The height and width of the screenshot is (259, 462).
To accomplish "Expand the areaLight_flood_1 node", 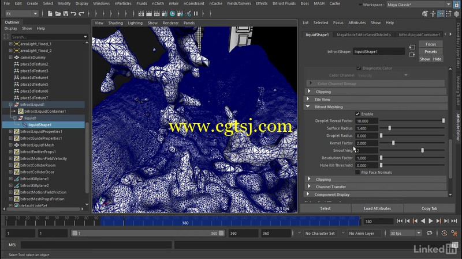I will [x=10, y=44].
